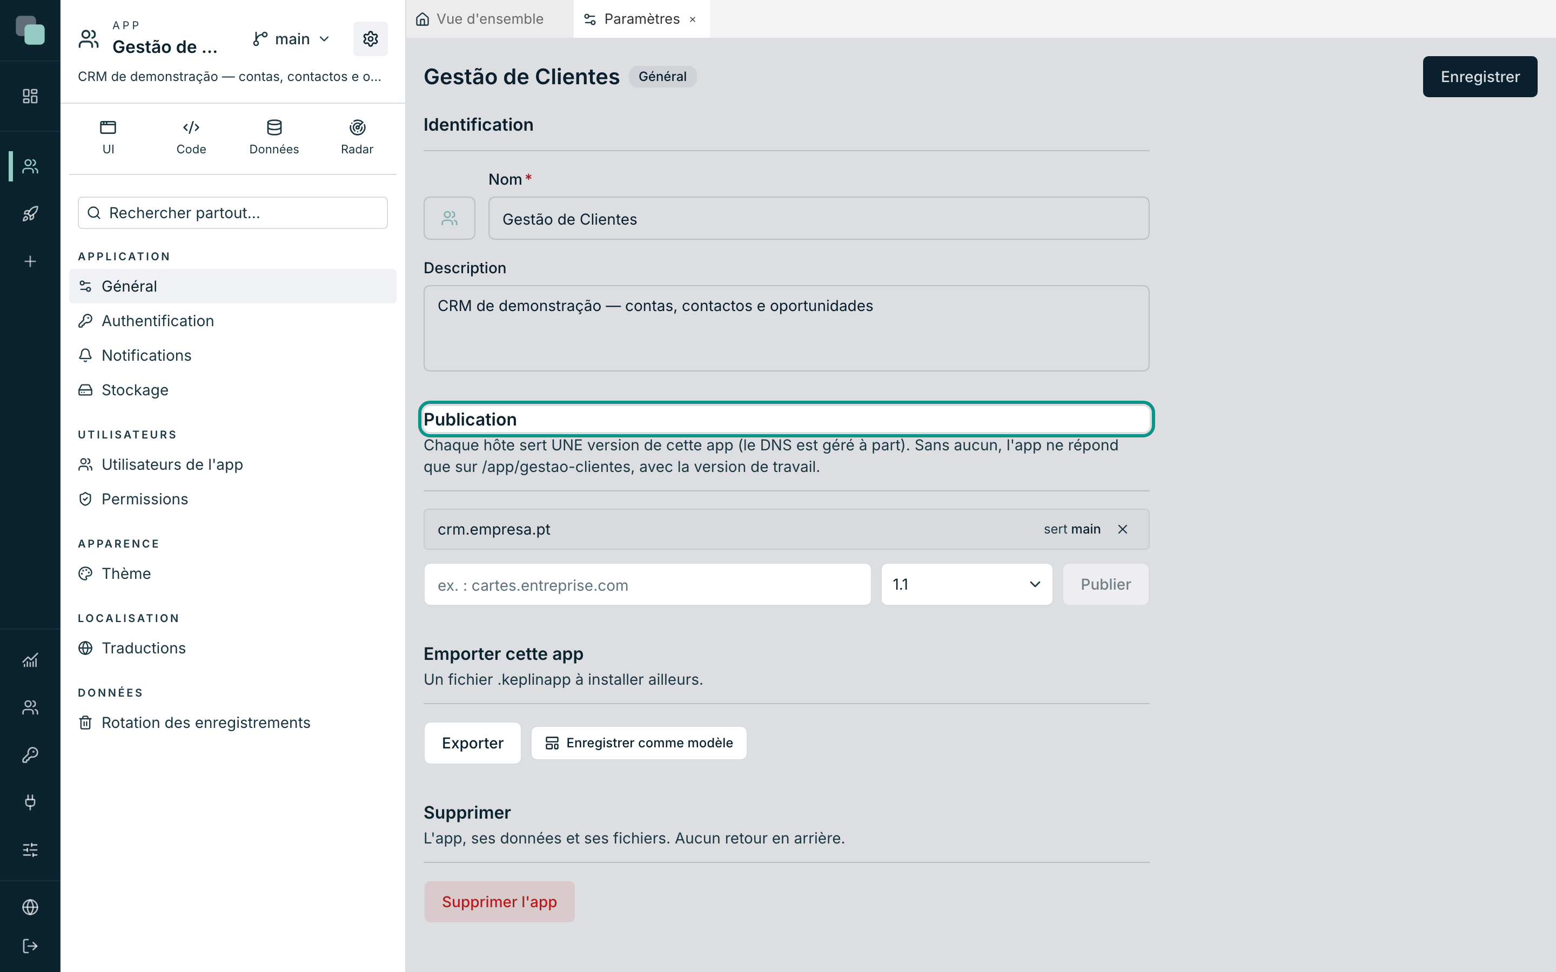Open Notifications settings
Image resolution: width=1556 pixels, height=972 pixels.
point(233,355)
